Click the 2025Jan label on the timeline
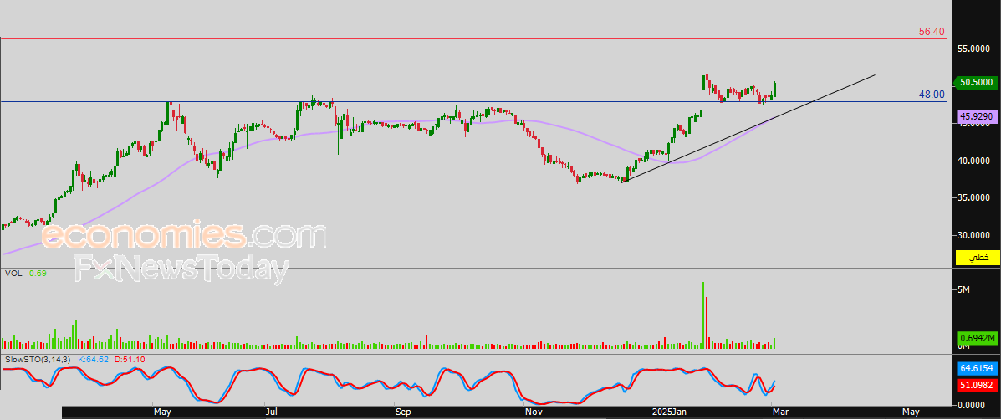 click(x=668, y=413)
